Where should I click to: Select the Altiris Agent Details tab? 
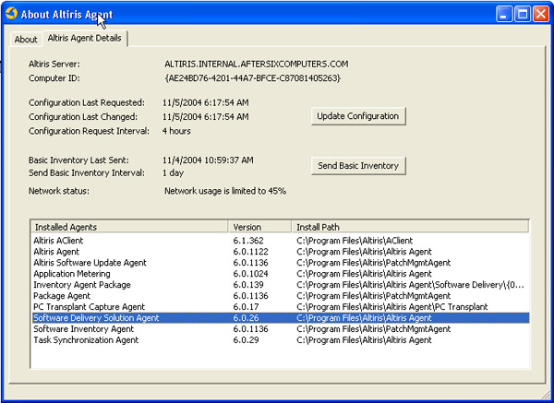click(x=84, y=38)
